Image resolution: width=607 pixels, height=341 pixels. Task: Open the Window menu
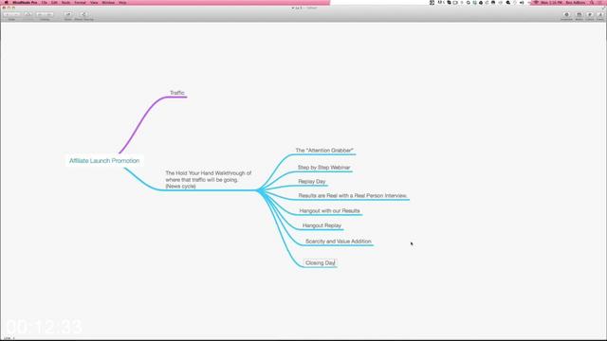[108, 2]
